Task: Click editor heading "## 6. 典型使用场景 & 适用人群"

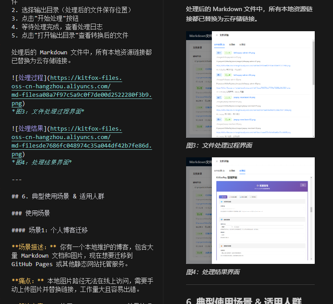Action: (x=58, y=196)
